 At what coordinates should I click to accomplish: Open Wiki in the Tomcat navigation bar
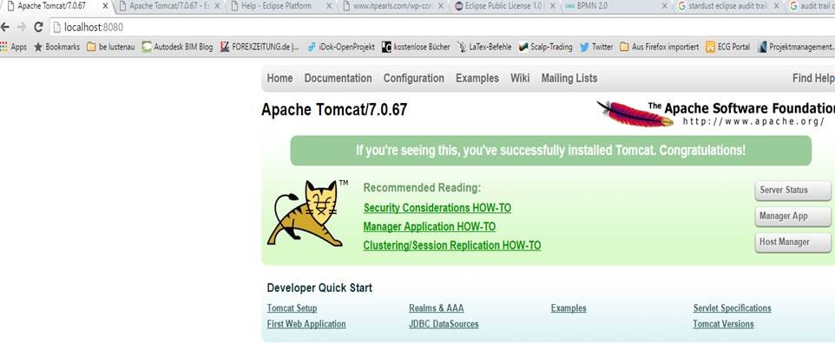coord(520,78)
